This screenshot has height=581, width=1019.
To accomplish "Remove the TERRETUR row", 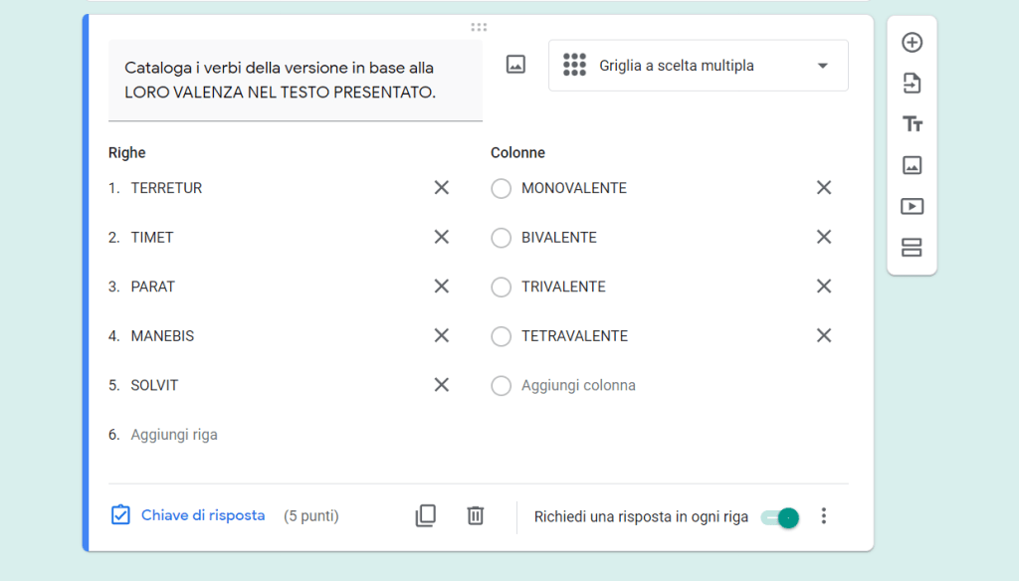I will tap(442, 188).
